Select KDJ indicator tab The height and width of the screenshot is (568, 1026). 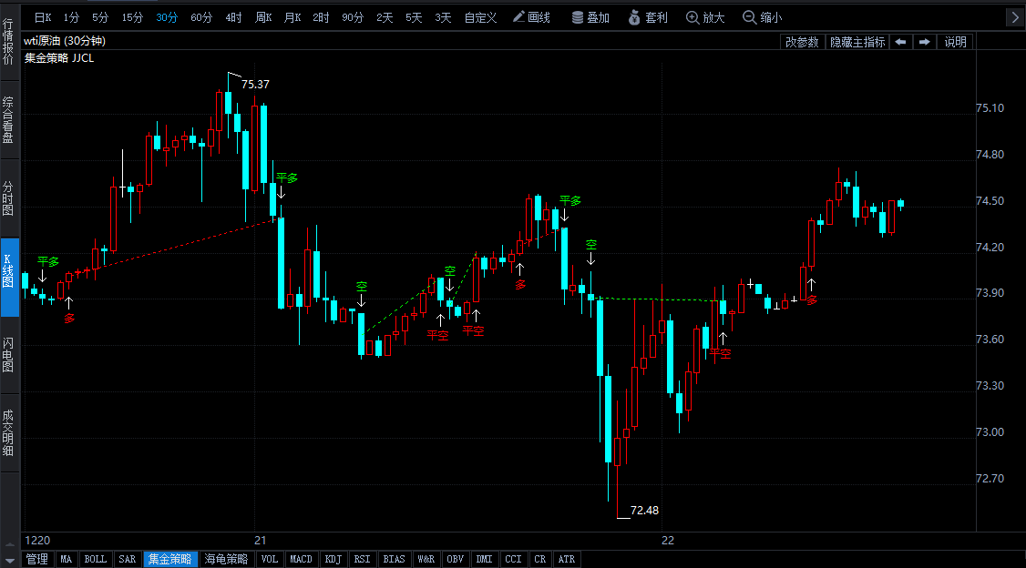pos(333,560)
